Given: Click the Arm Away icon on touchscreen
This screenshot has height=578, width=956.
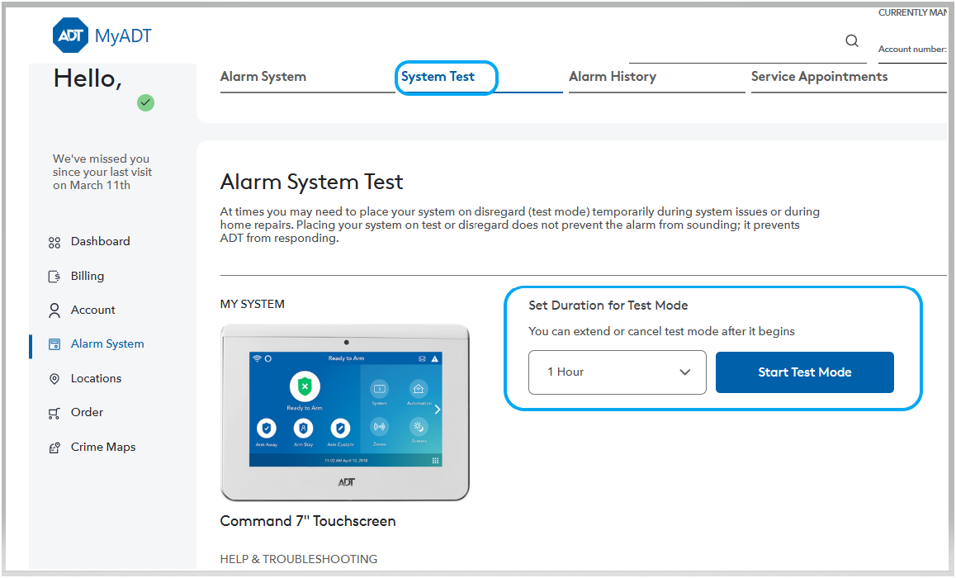Looking at the screenshot, I should click(267, 428).
